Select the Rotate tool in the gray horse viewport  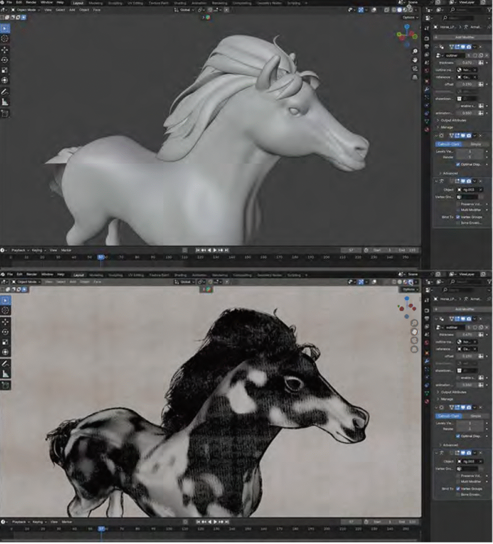5,59
